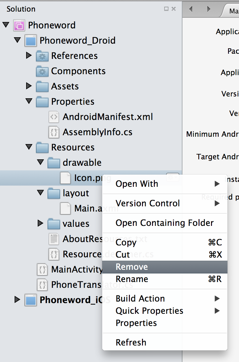Collapse the Properties folder
This screenshot has width=239, height=362.
coord(29,101)
